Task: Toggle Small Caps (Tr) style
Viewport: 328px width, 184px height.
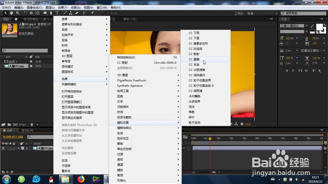Action: pos(306,71)
